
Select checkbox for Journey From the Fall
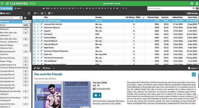[x=34, y=24]
